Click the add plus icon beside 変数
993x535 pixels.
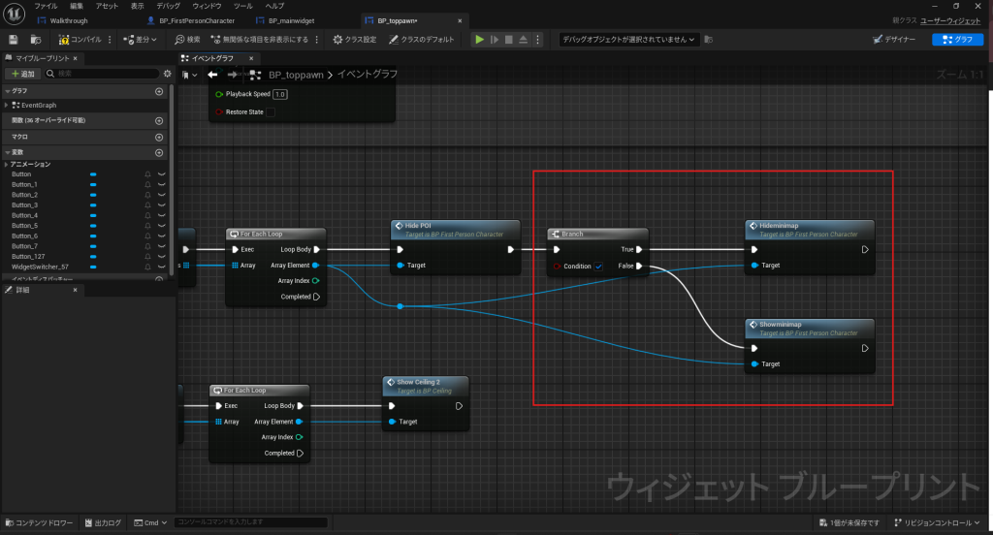(x=159, y=153)
